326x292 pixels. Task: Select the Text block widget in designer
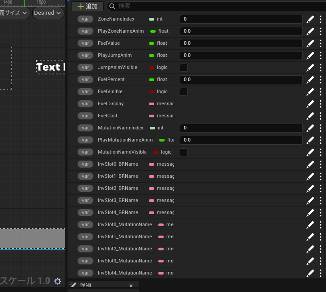point(51,67)
